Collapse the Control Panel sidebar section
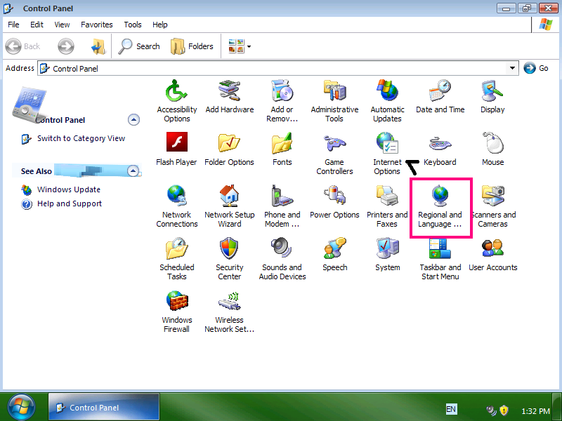 click(133, 119)
